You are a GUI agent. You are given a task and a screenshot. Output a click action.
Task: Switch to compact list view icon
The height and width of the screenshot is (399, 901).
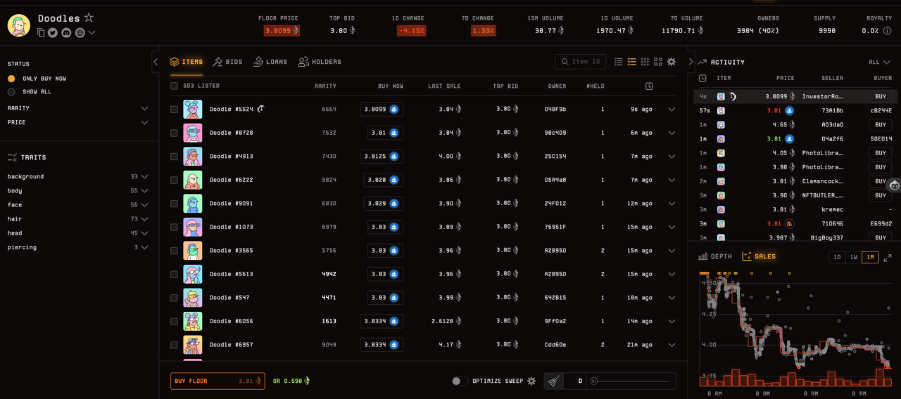(x=618, y=62)
